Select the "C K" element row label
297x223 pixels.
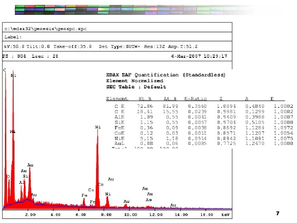coord(120,106)
